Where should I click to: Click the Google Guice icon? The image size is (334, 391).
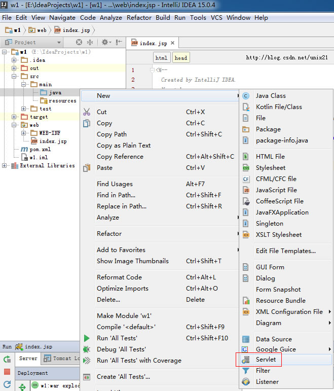pos(245,349)
